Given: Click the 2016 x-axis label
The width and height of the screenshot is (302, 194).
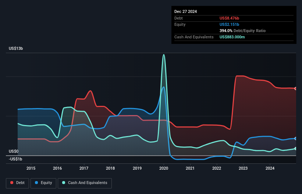Looking at the screenshot, I should point(57,168).
